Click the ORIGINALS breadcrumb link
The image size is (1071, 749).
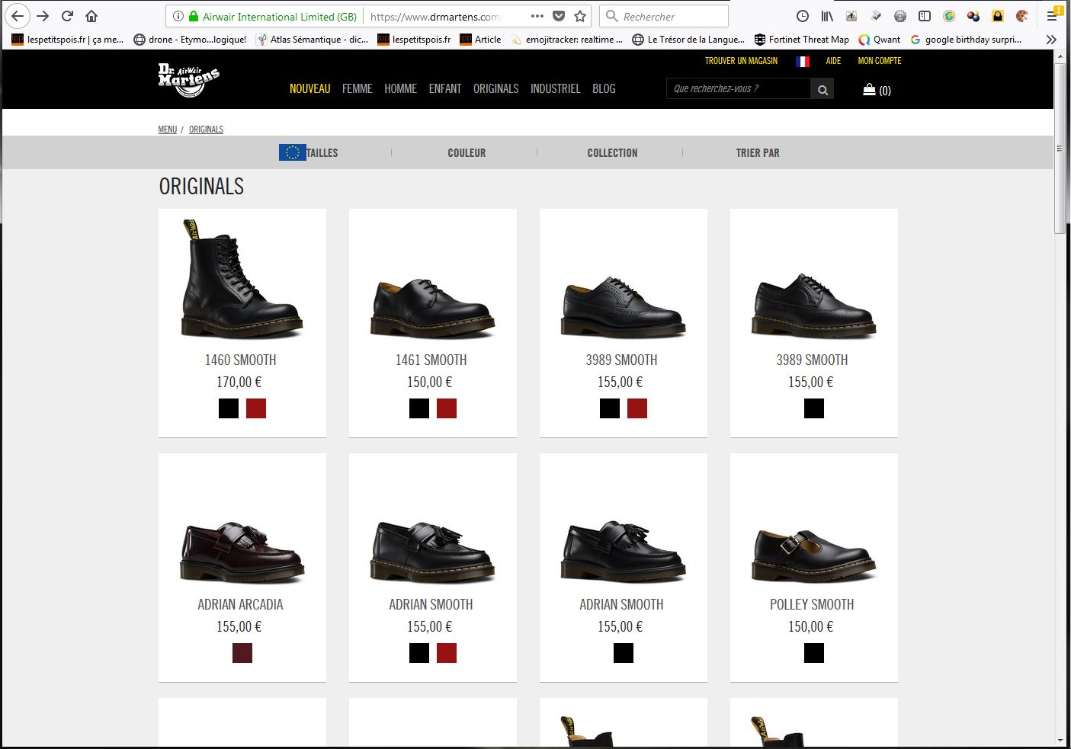206,130
